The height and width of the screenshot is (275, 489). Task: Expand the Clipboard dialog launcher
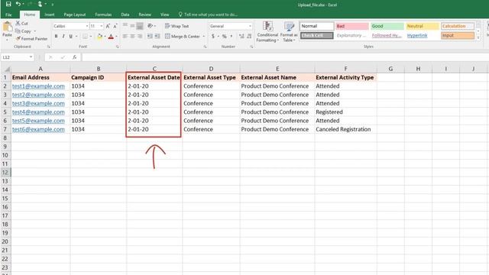tap(49, 47)
